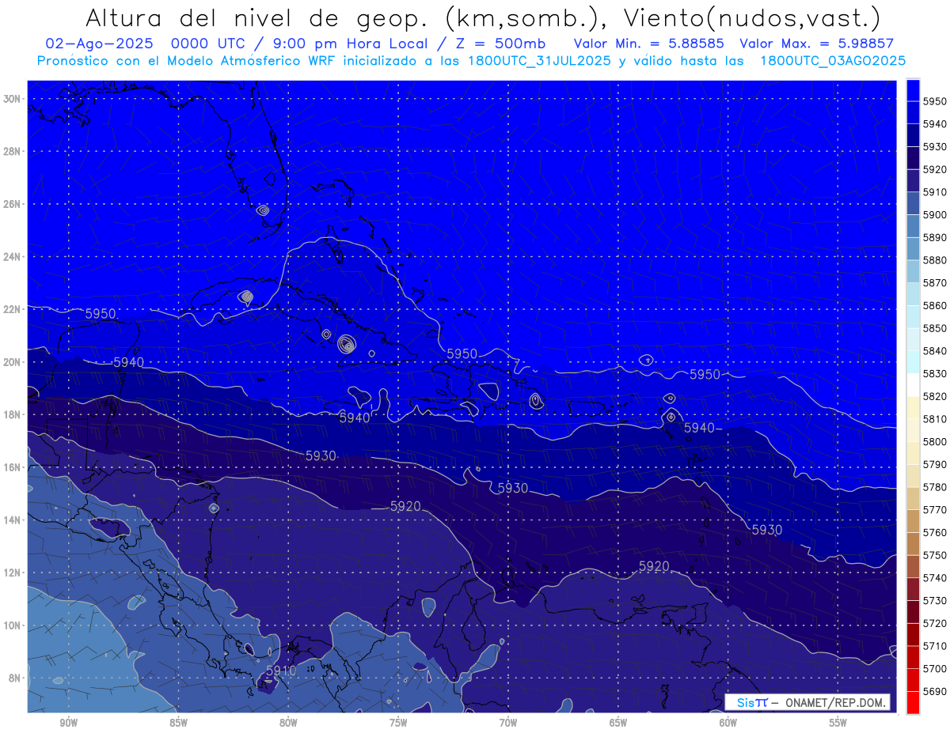Click the colorbar scale value 5880
The width and height of the screenshot is (950, 733).
(935, 260)
